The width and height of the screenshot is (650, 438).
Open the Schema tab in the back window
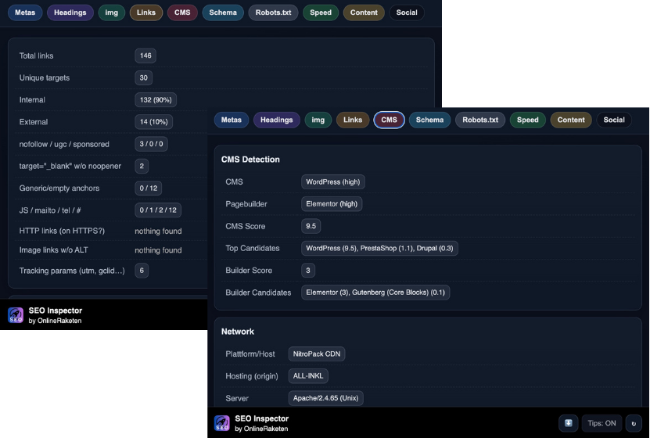[223, 13]
